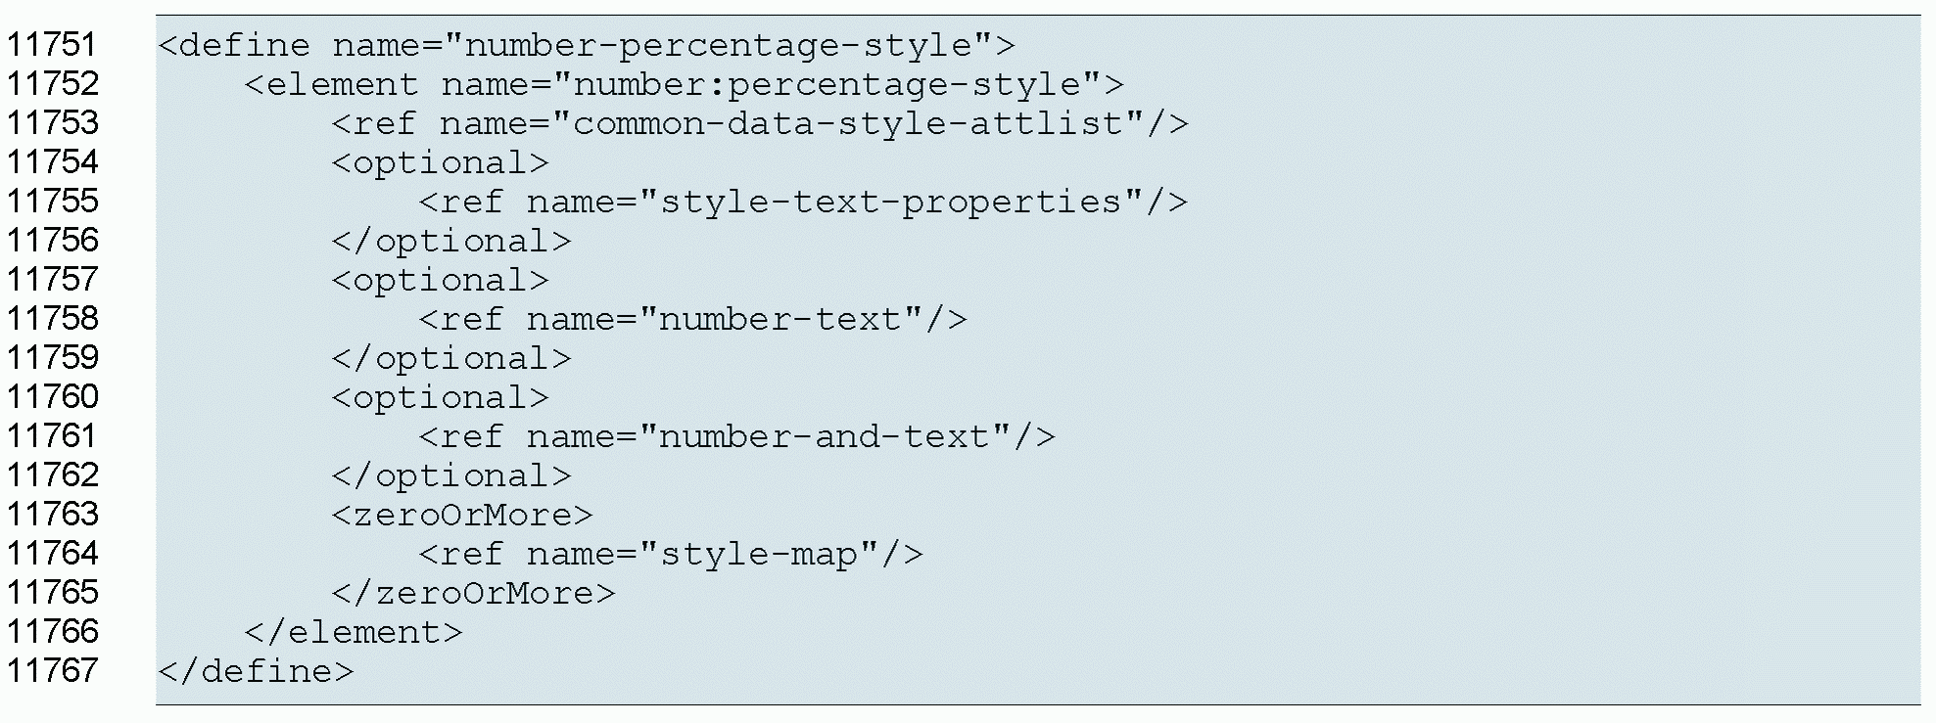This screenshot has height=723, width=1936.
Task: Click the opening optional tag on line 11760
Action: pos(440,397)
